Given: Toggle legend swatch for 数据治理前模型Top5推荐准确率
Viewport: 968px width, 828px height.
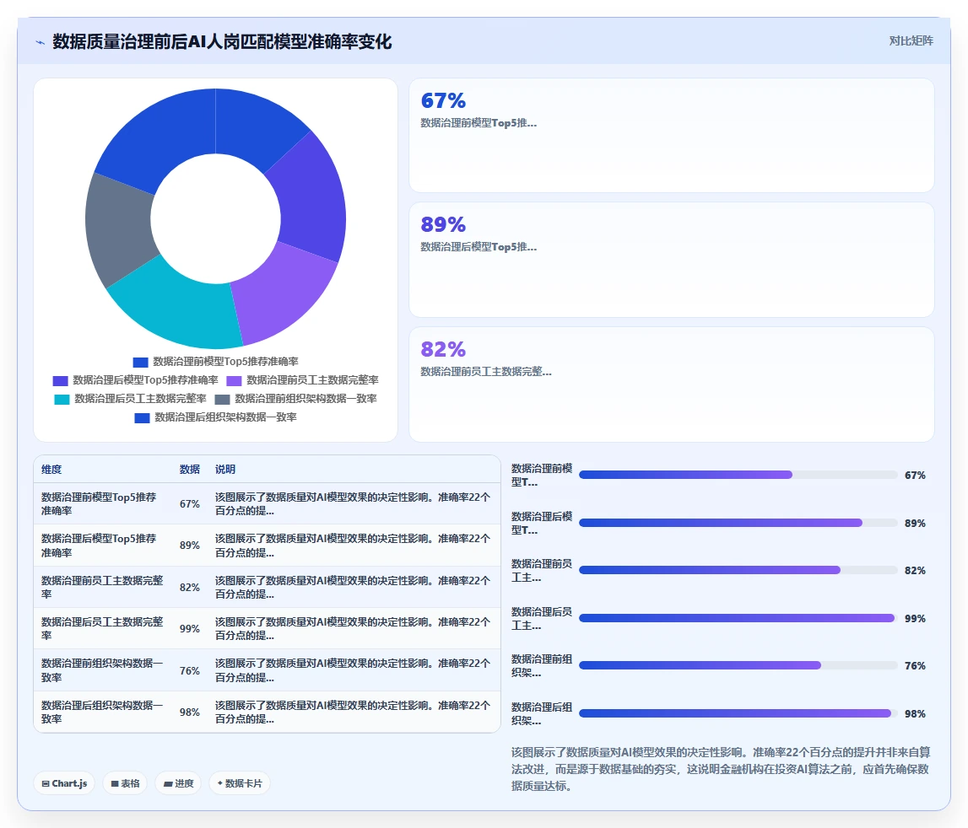Looking at the screenshot, I should [x=140, y=363].
